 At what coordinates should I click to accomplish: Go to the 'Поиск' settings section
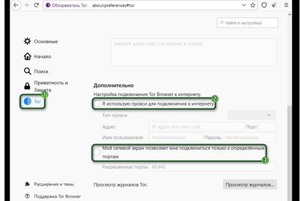[41, 71]
